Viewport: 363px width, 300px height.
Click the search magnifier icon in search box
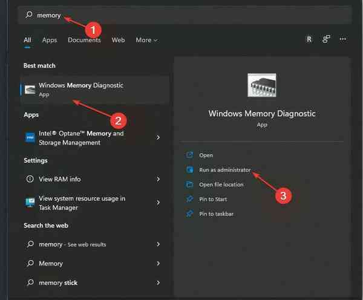[29, 15]
